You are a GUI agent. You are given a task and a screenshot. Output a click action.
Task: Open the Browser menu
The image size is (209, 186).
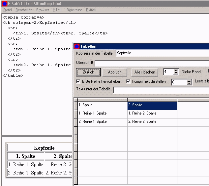pyautogui.click(x=43, y=10)
